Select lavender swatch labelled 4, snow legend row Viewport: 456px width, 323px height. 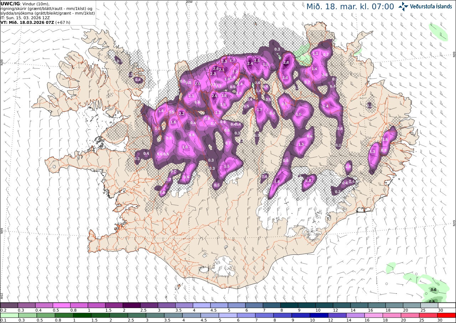202,305
